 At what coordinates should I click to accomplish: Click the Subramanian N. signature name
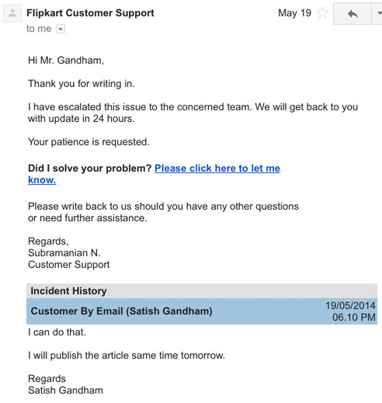click(64, 253)
